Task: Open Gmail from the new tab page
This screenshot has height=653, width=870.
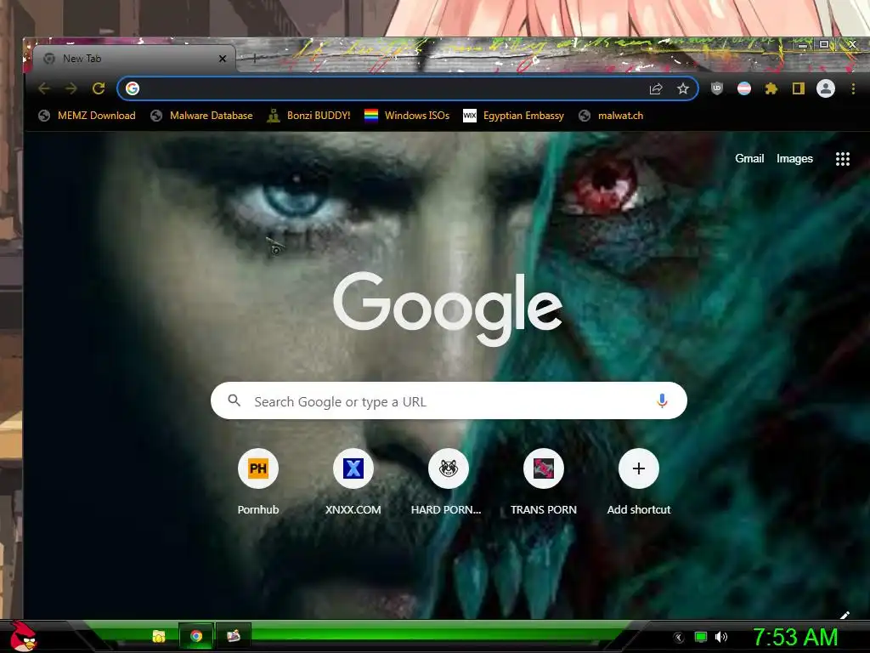Action: pyautogui.click(x=749, y=159)
